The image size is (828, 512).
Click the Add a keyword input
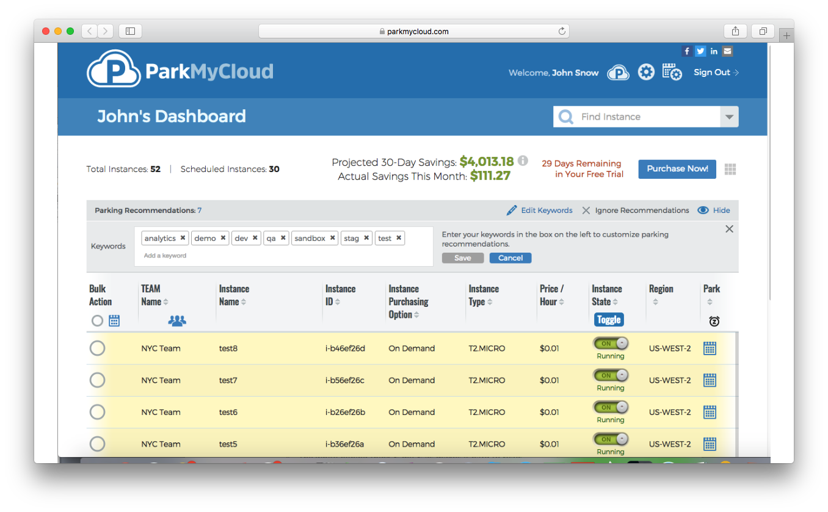point(165,256)
